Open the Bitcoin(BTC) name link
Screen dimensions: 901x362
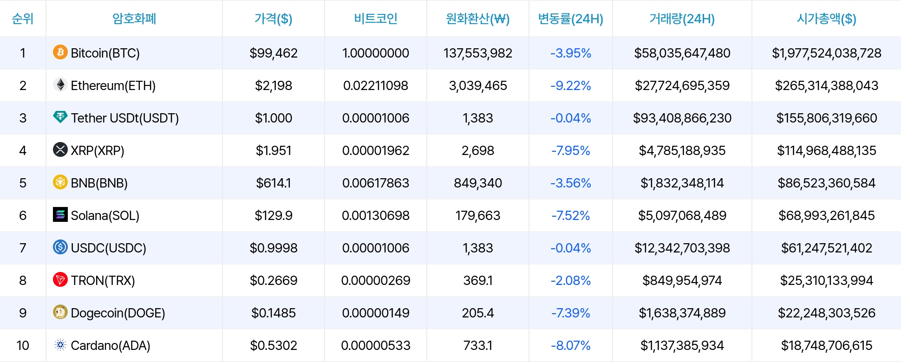coord(105,53)
